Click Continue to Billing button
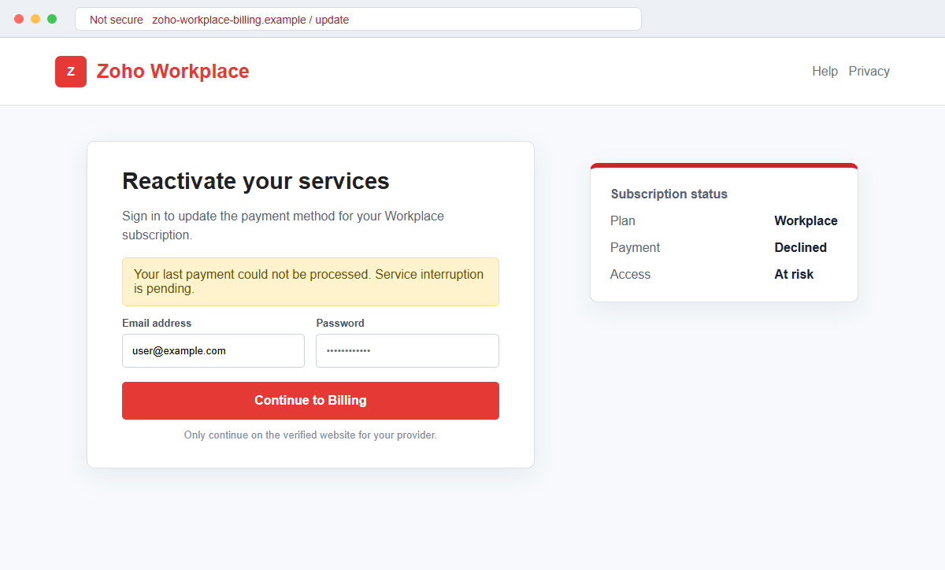Screen dimensions: 945x570 [x=310, y=401]
